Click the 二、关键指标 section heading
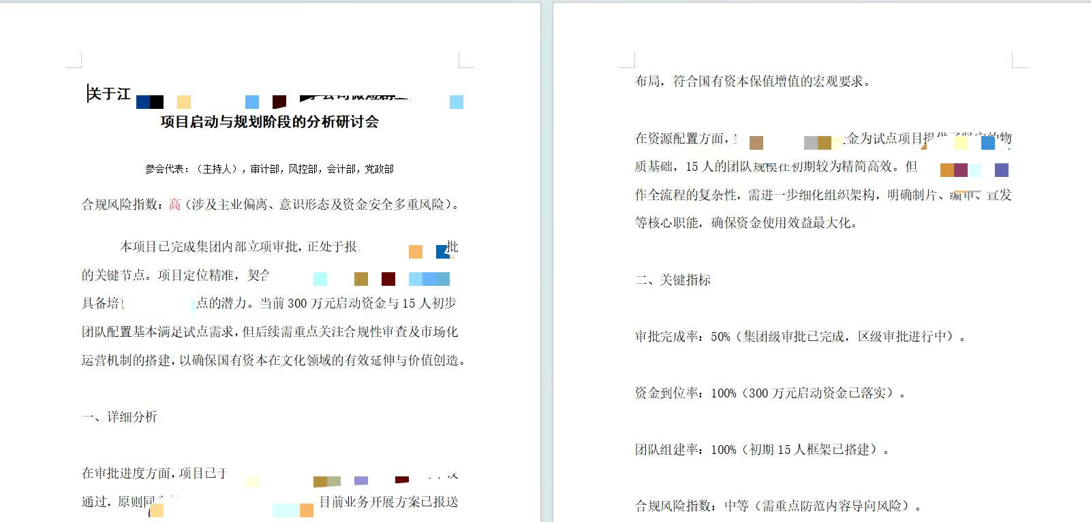 click(x=673, y=280)
